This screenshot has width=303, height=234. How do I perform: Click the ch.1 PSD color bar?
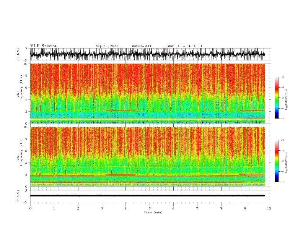tap(277, 98)
